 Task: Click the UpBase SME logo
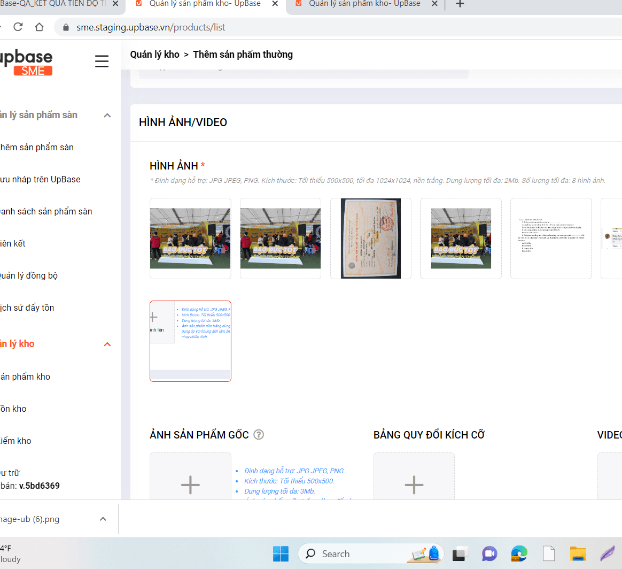[28, 61]
